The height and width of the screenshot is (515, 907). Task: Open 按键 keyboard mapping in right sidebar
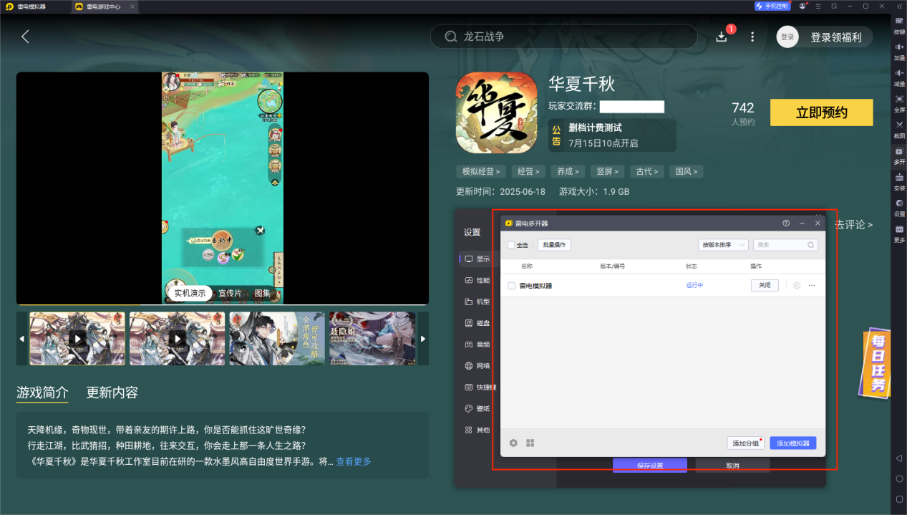pyautogui.click(x=899, y=24)
